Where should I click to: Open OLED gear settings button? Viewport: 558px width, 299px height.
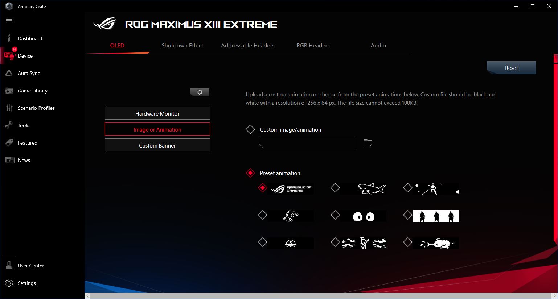(200, 92)
